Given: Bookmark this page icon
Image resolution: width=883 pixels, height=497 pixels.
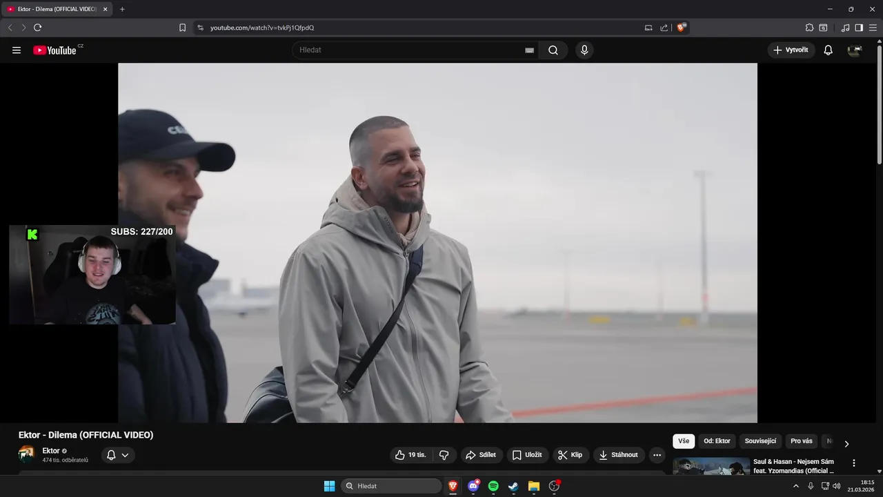Looking at the screenshot, I should [x=182, y=28].
